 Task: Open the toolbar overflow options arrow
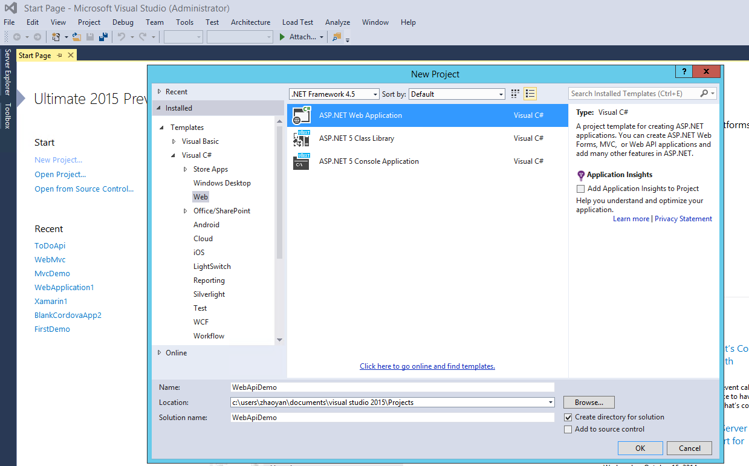pos(348,39)
